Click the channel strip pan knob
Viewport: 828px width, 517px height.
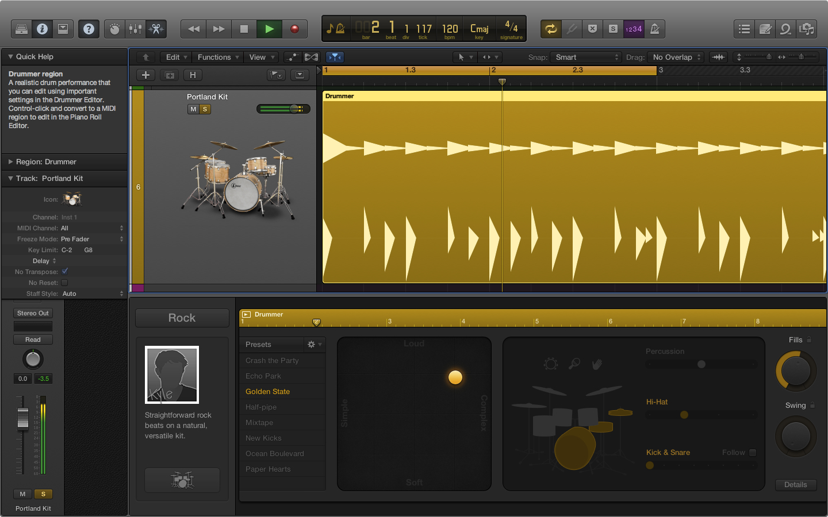(x=33, y=360)
